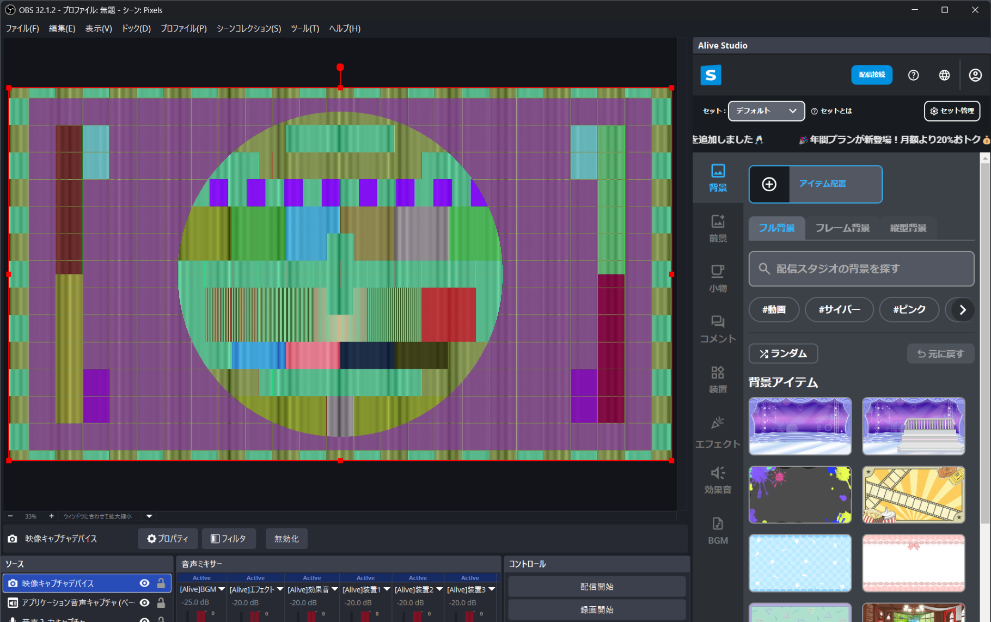Click the セット管理 button
Viewport: 991px width, 622px height.
952,111
